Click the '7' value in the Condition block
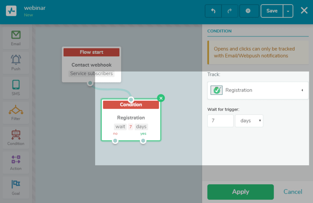The height and width of the screenshot is (203, 313). (x=131, y=127)
